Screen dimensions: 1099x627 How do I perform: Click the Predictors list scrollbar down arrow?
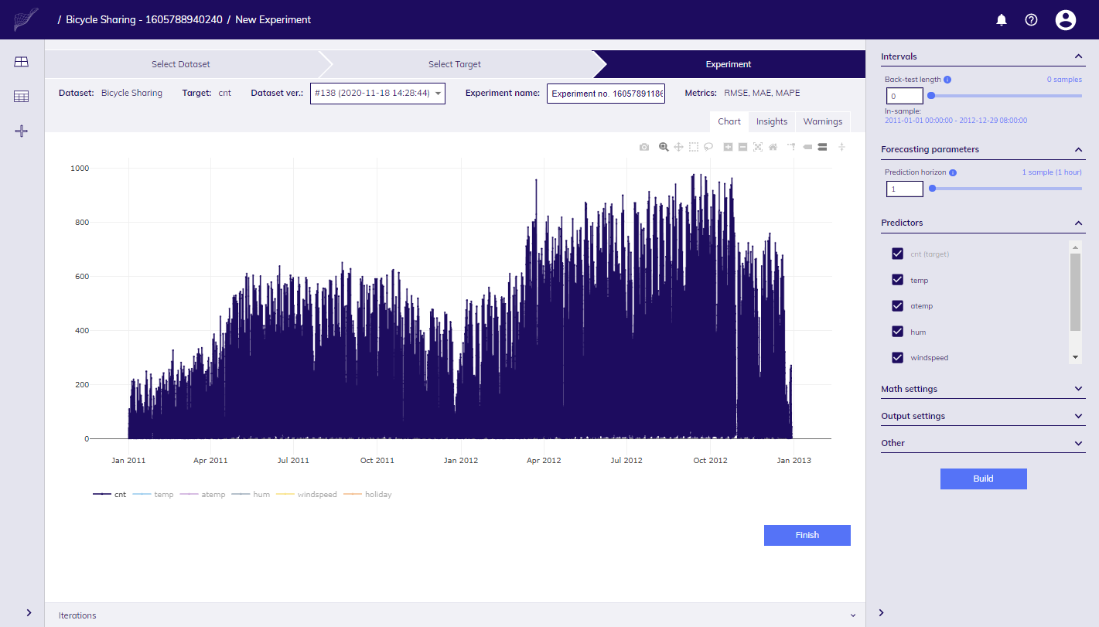point(1075,357)
